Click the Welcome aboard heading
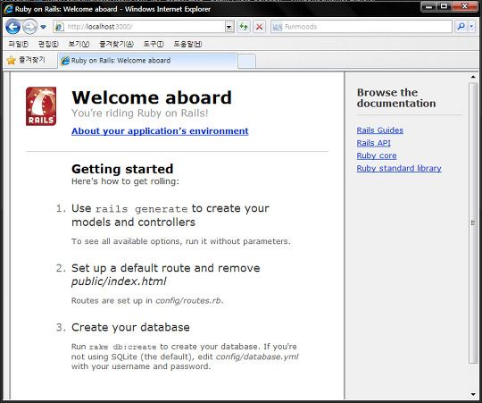 (x=152, y=97)
